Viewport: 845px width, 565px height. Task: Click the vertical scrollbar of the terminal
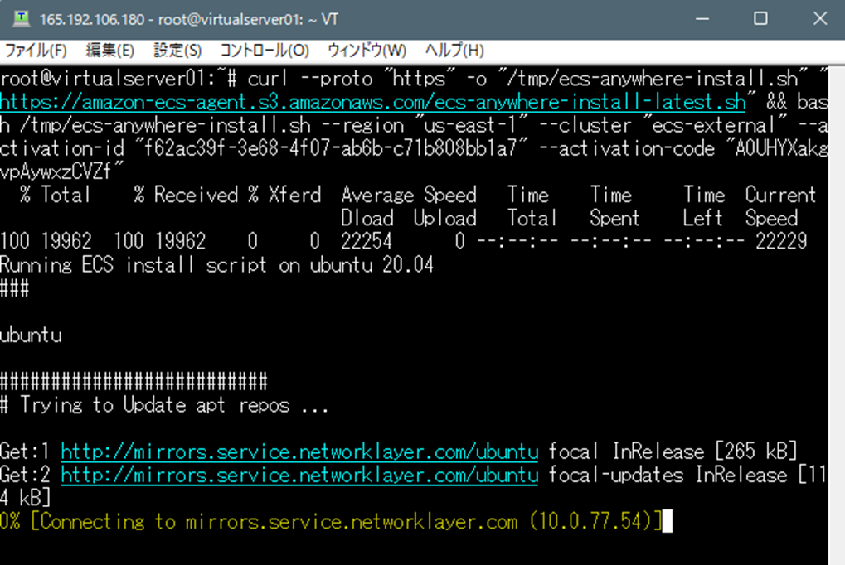pyautogui.click(x=837, y=315)
